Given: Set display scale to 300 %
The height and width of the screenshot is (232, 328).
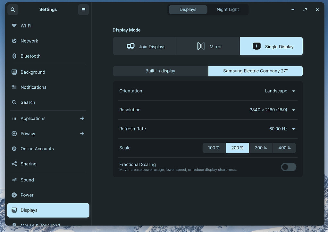Looking at the screenshot, I should pos(261,148).
